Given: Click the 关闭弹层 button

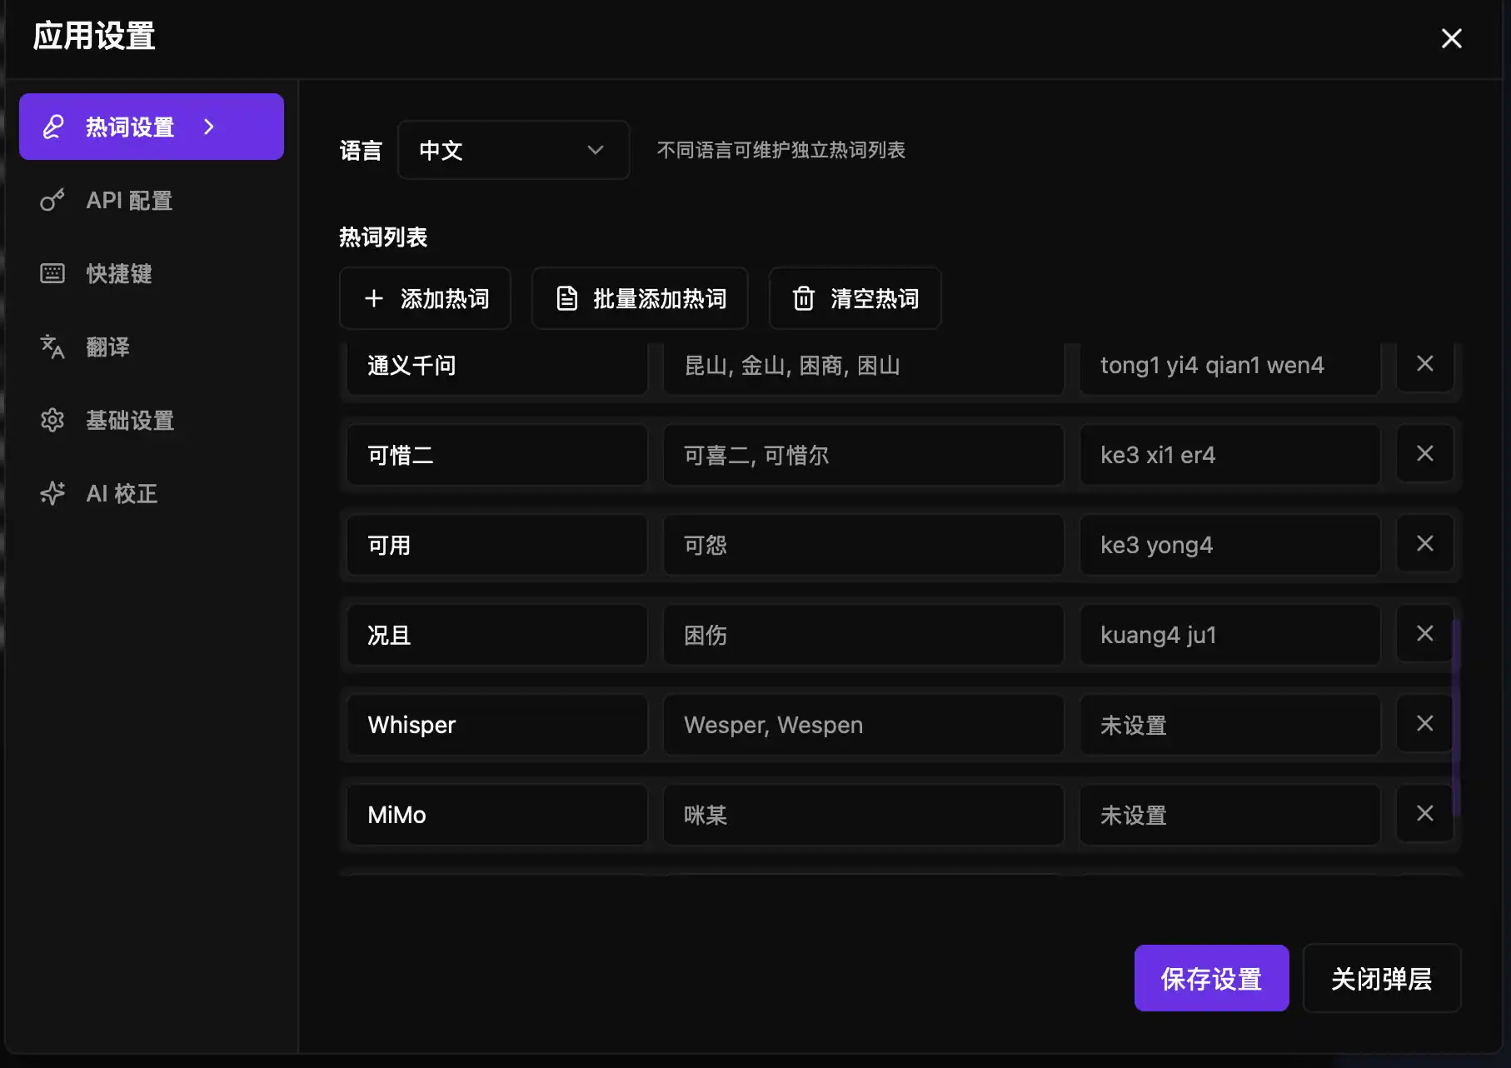Looking at the screenshot, I should coord(1381,978).
